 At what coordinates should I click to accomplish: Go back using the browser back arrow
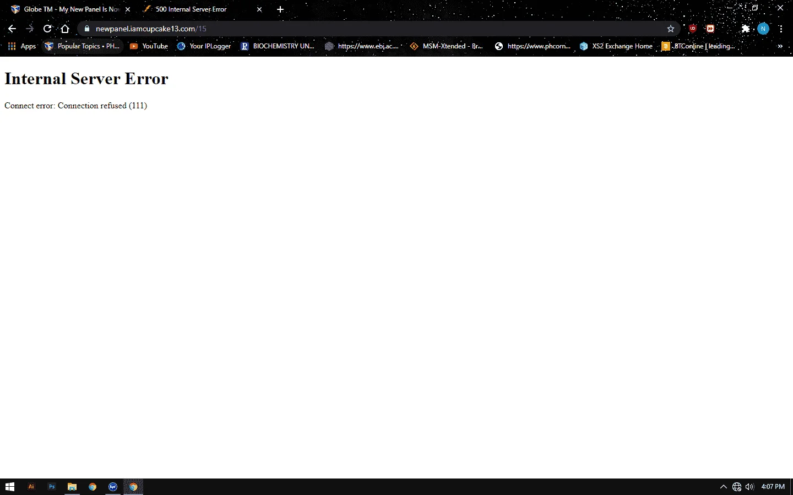tap(12, 29)
